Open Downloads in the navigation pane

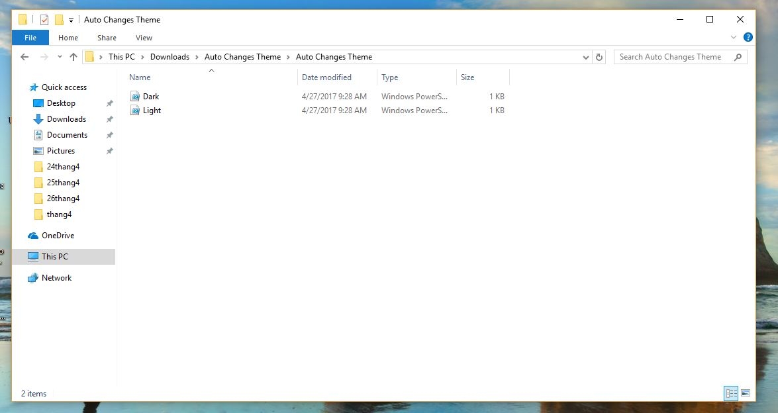coord(66,119)
